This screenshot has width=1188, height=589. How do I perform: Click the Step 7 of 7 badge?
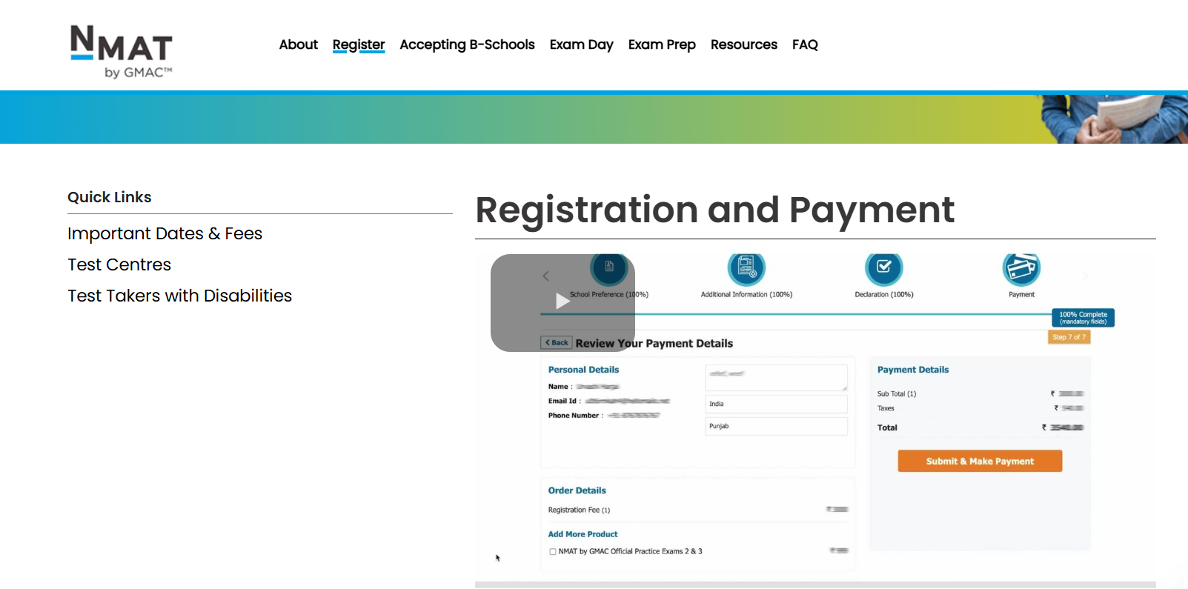pos(1069,337)
